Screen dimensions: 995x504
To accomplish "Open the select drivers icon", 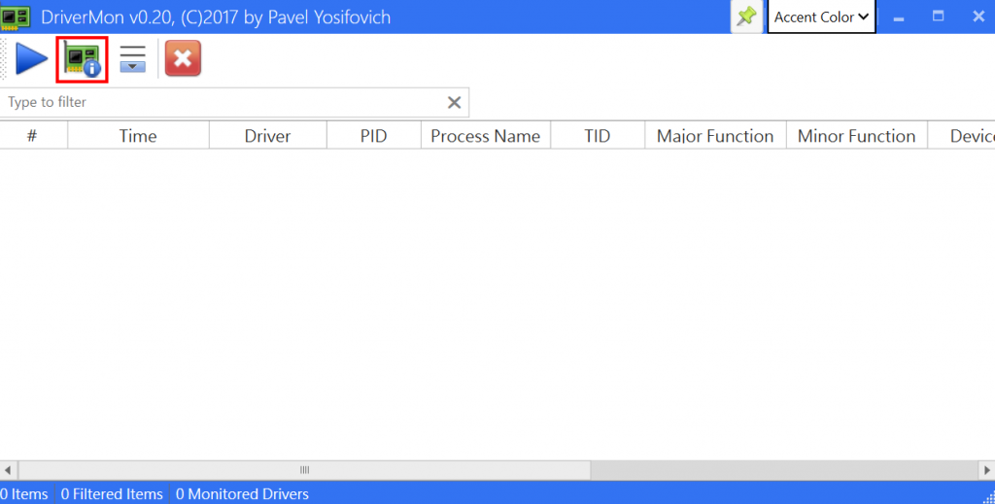I will coord(82,59).
